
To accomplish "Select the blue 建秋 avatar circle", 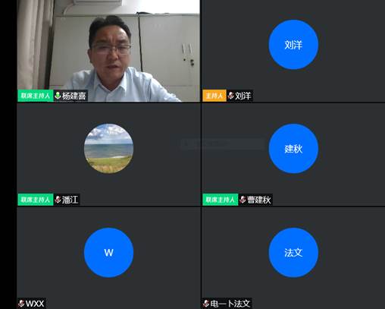I will coord(293,149).
